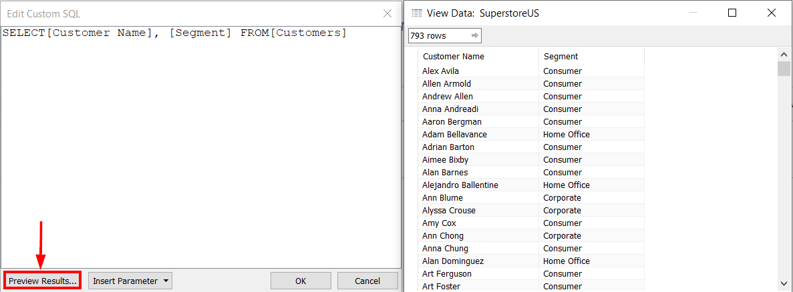The image size is (793, 292).
Task: Cancel the Edit Custom SQL dialog
Action: [367, 281]
